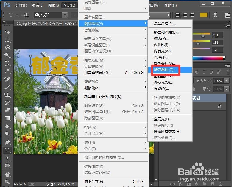Filter layers by shape layers
Image resolution: width=232 pixels, height=187 pixels.
pos(211,72)
